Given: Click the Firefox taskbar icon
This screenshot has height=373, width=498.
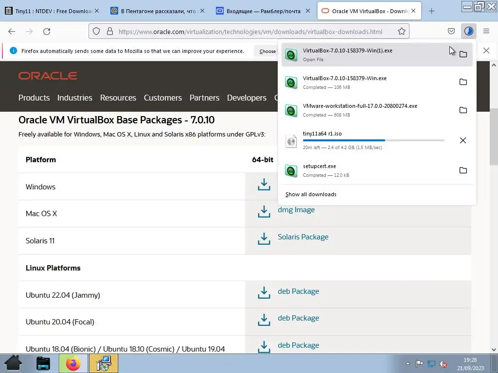Looking at the screenshot, I should (73, 363).
